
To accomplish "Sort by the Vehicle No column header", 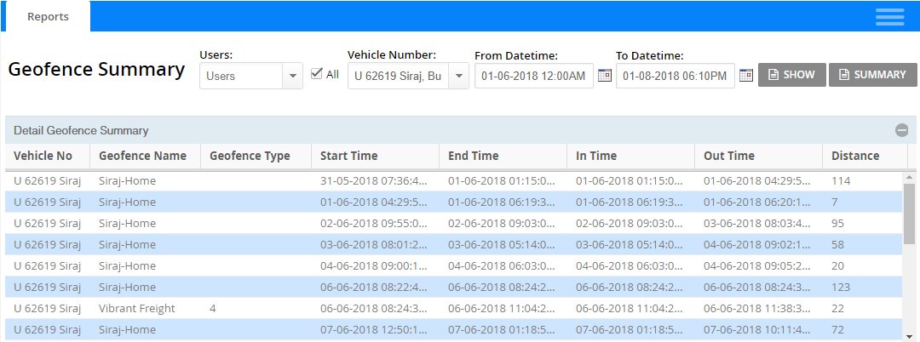I will click(x=43, y=156).
